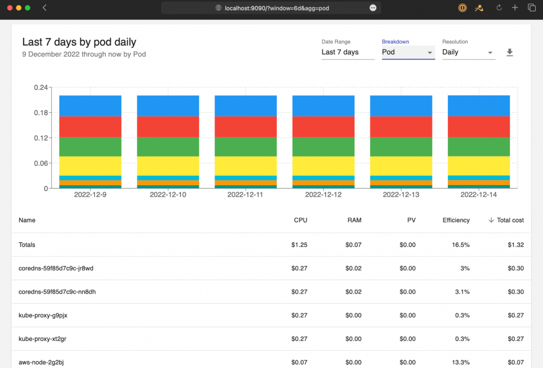The image size is (543, 368).
Task: Click the globe icon in address bar
Action: (218, 8)
